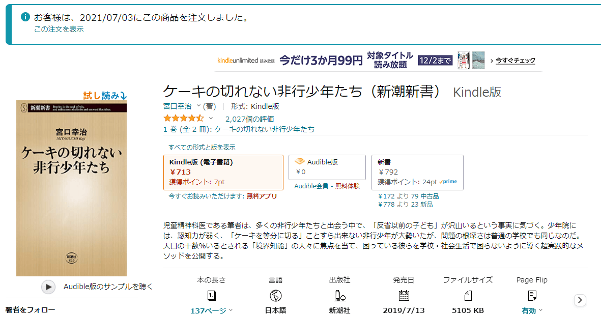Click the info icon in the order notice
This screenshot has width=601, height=314.
pyautogui.click(x=25, y=17)
